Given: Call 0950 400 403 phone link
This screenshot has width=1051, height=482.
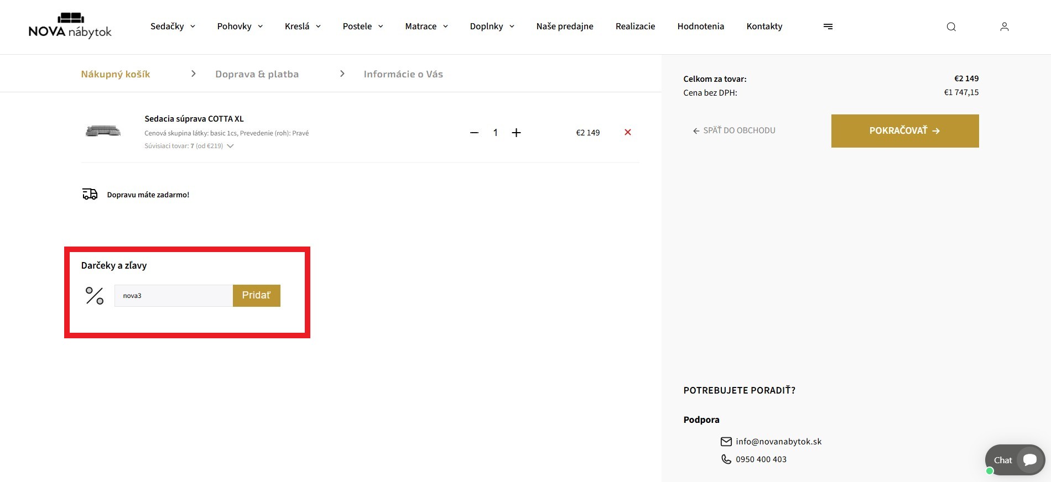Looking at the screenshot, I should 761,459.
